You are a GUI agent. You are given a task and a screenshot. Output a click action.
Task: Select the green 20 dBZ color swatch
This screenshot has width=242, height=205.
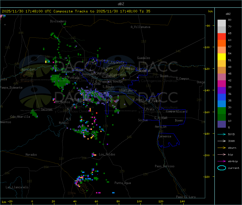222,110
